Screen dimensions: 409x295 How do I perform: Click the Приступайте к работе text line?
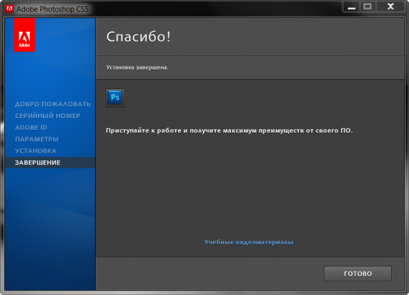point(229,130)
